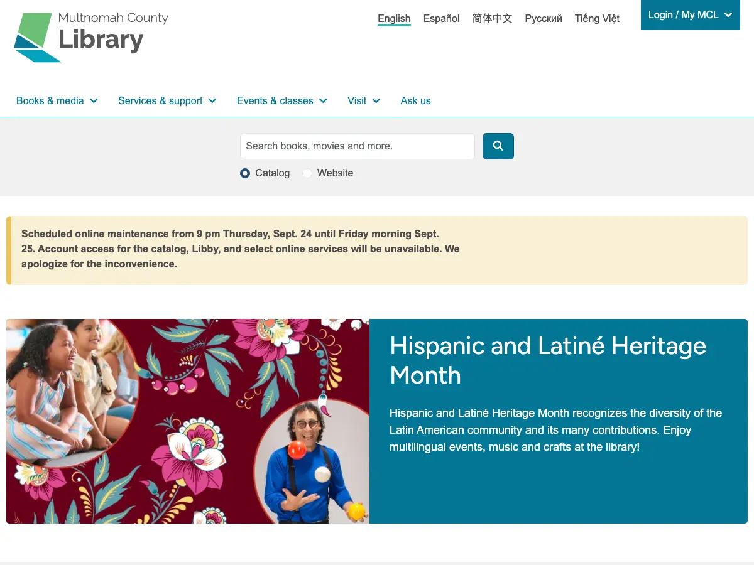Open the Login / My MCL dropdown
The width and height of the screenshot is (754, 565).
pos(691,15)
